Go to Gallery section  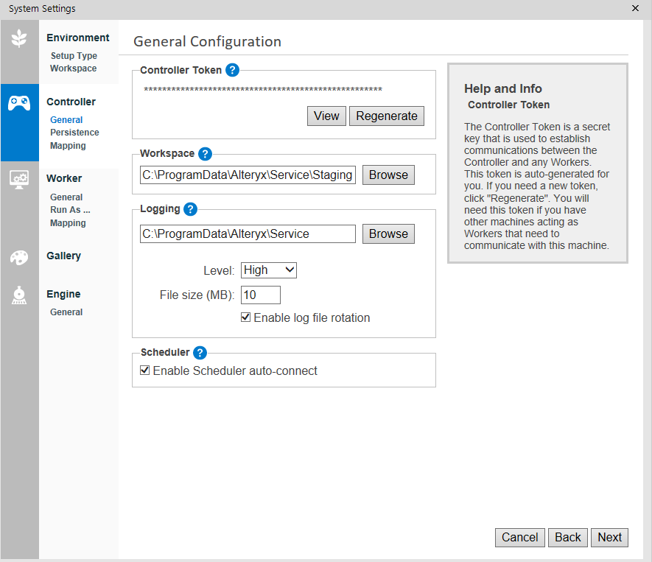[x=63, y=256]
